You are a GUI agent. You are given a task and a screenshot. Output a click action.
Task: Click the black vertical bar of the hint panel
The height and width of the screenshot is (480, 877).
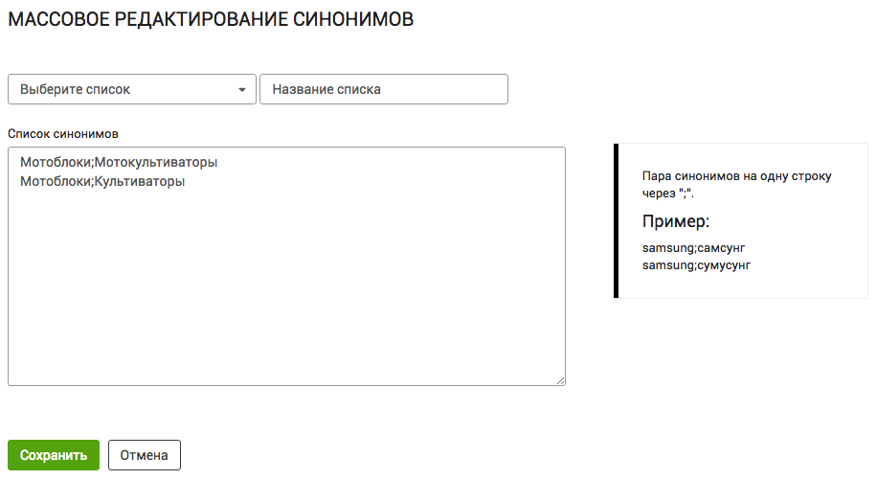(617, 220)
